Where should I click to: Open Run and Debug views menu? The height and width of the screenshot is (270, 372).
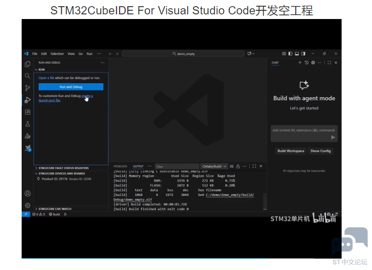103,63
